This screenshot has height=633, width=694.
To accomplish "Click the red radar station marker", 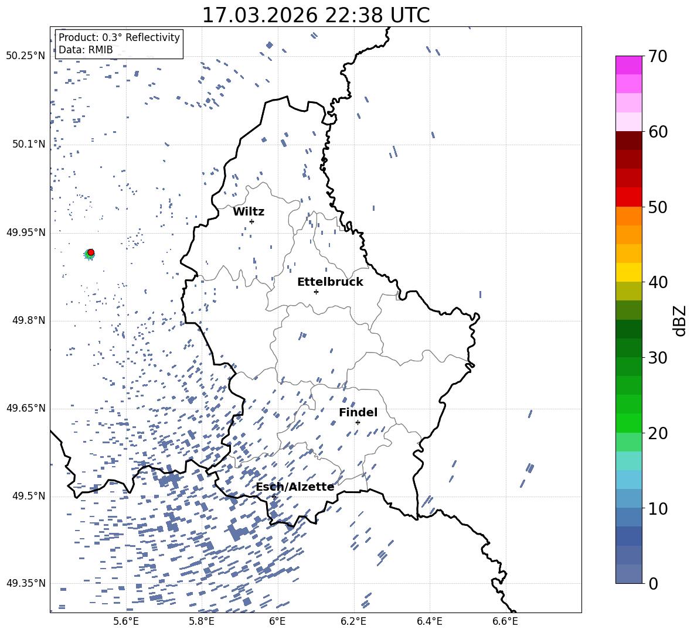I will click(x=91, y=252).
